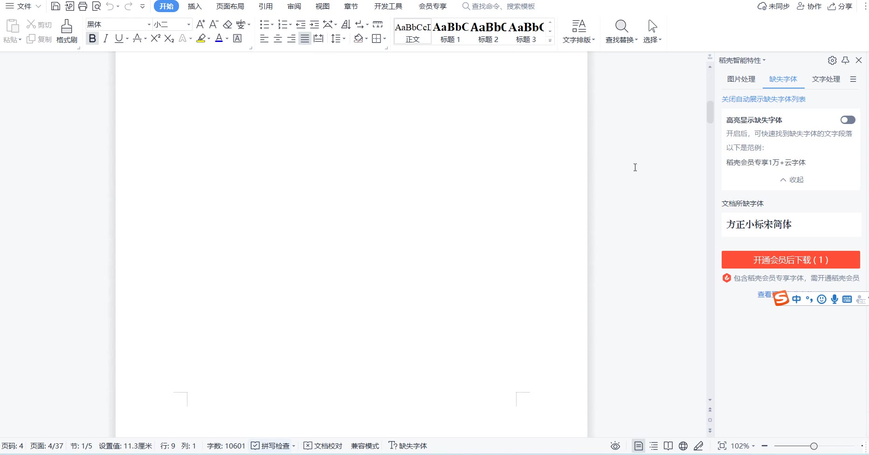Toggle underline formatting

[119, 38]
